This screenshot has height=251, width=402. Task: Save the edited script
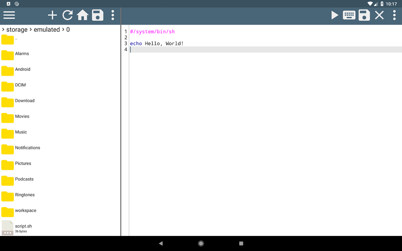click(x=364, y=15)
